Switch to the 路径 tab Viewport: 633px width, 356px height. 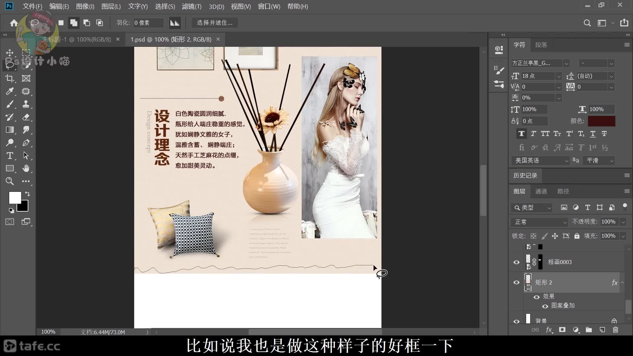(x=563, y=191)
